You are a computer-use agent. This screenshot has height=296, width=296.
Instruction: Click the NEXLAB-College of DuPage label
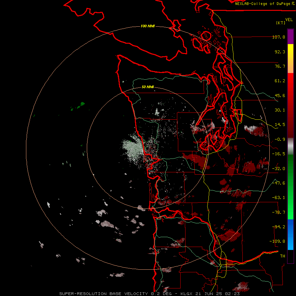click(x=265, y=4)
